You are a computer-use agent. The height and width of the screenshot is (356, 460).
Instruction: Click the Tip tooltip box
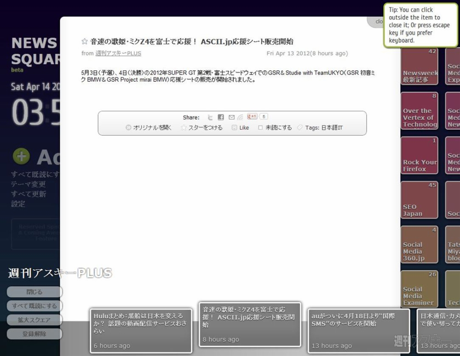point(421,25)
